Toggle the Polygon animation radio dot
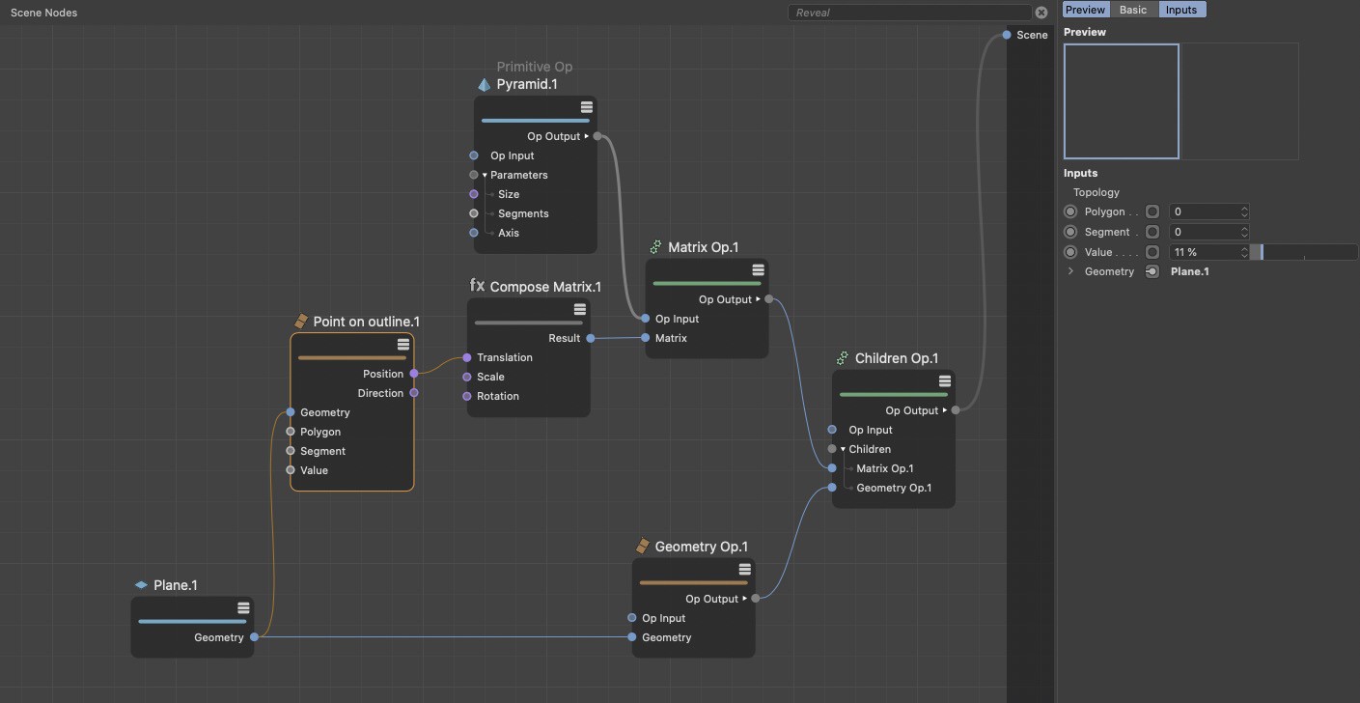 (1070, 211)
